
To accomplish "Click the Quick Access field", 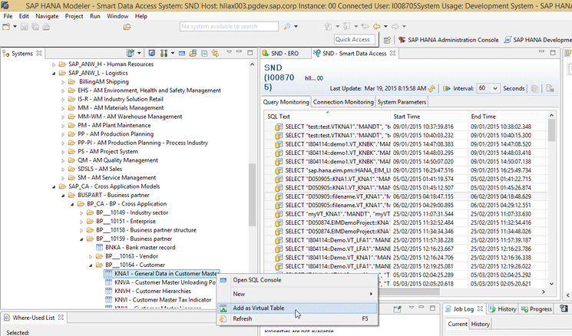I will pos(355,39).
